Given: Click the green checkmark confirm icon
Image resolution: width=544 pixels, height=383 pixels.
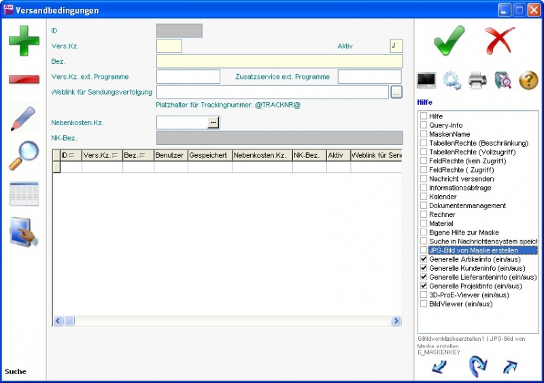Looking at the screenshot, I should (449, 40).
